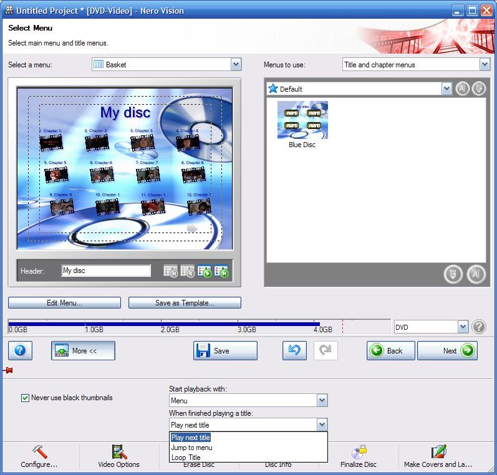Image resolution: width=497 pixels, height=475 pixels.
Task: Click the blue help question button
Action: tap(21, 350)
